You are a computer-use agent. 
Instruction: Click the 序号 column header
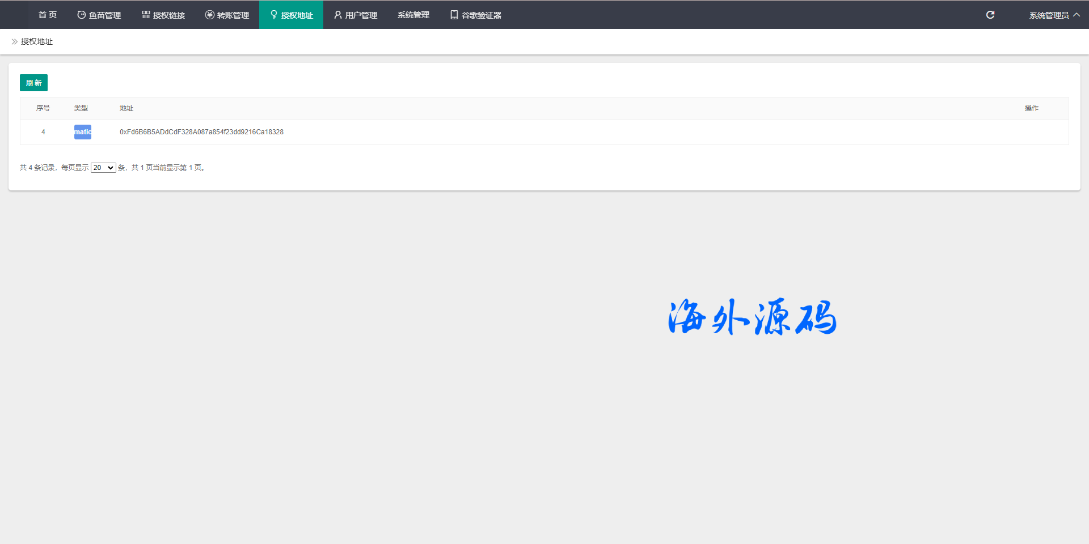(x=43, y=108)
